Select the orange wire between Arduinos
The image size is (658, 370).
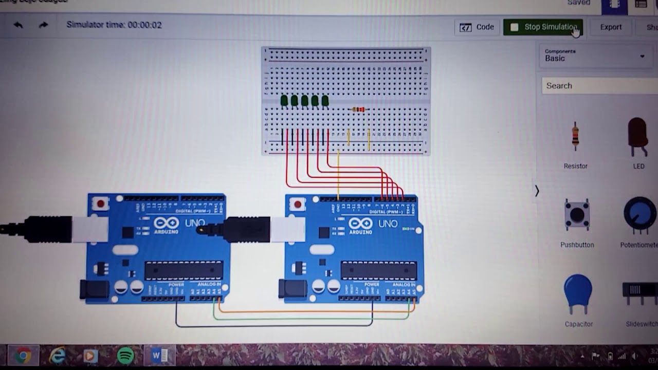tap(316, 312)
